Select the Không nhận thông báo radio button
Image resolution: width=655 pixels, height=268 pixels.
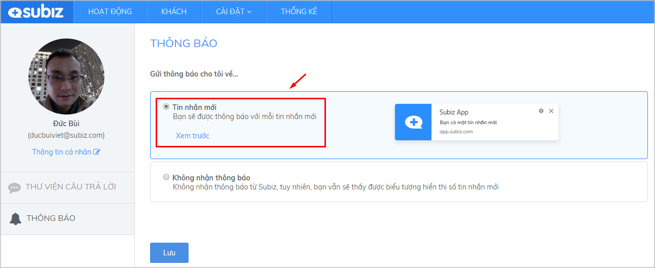tap(166, 177)
